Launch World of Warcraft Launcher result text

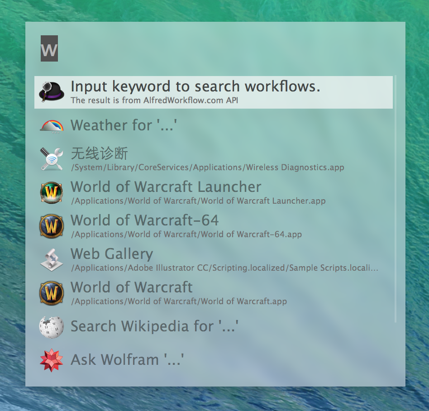pos(166,187)
